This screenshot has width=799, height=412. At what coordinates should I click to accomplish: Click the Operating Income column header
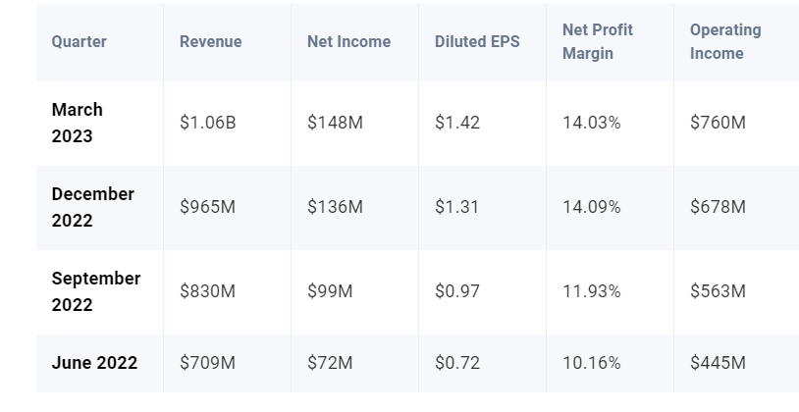(x=725, y=42)
